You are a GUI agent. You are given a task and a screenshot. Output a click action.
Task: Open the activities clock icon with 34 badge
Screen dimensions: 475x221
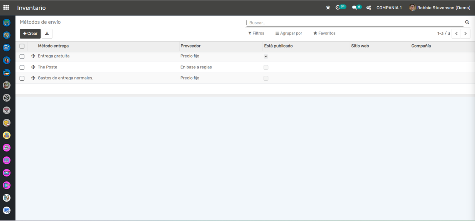(338, 8)
